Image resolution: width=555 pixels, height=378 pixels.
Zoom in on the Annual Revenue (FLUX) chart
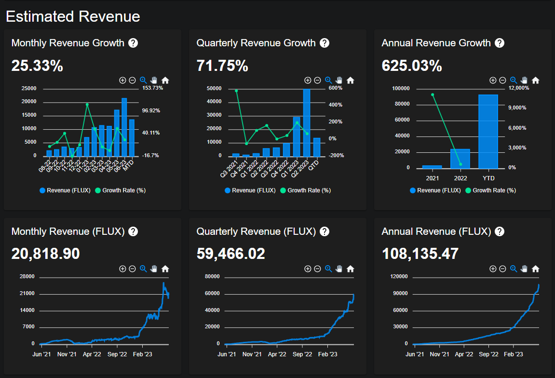493,269
